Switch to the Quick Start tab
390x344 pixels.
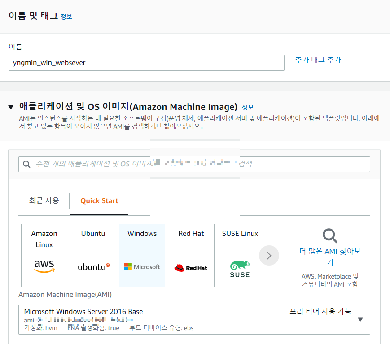coord(99,201)
